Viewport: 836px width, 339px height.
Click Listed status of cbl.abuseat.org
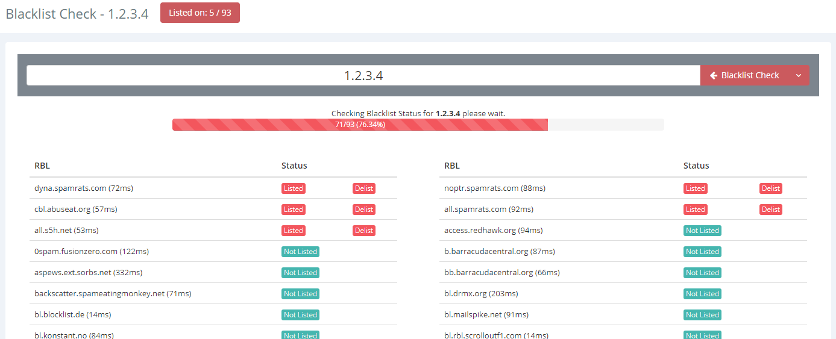(293, 210)
